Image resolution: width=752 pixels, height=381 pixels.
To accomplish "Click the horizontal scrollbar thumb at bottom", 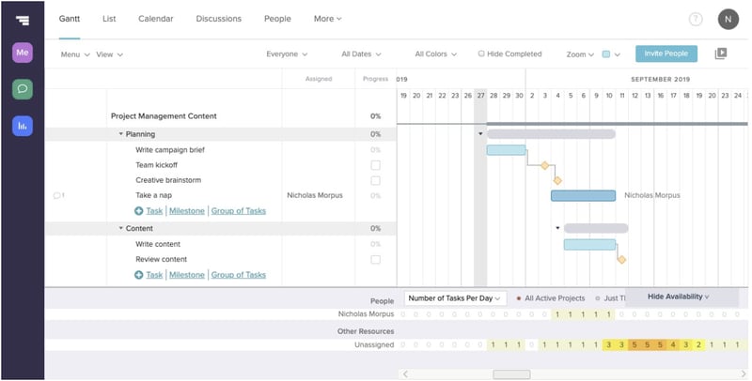I will (x=511, y=373).
